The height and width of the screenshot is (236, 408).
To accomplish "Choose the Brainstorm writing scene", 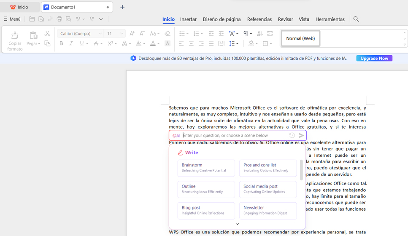I will point(206,168).
